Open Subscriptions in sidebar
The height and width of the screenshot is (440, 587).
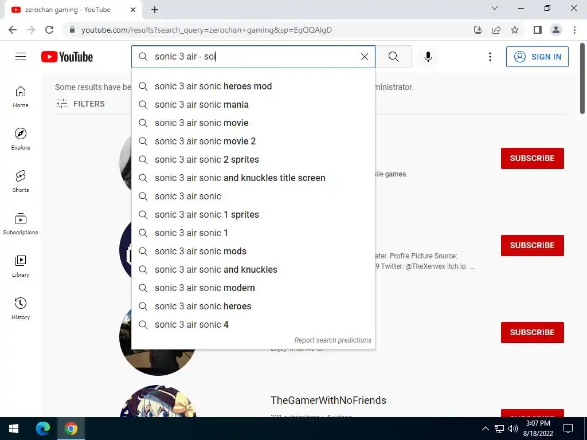click(x=21, y=224)
